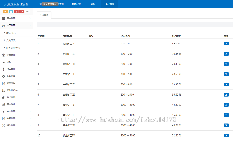The image size is (233, 143).
Task: Click the 白银矿工Ⅲ name cell
Action: tap(69, 94)
